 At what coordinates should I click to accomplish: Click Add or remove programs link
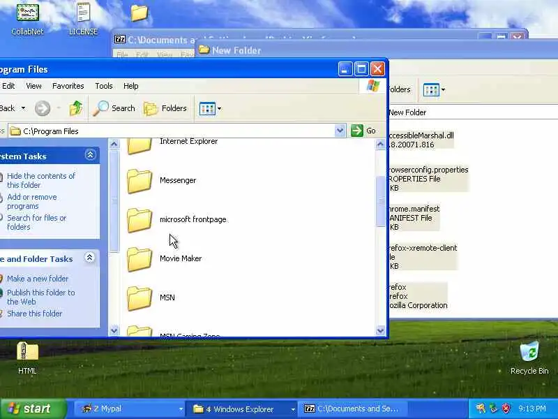click(32, 201)
